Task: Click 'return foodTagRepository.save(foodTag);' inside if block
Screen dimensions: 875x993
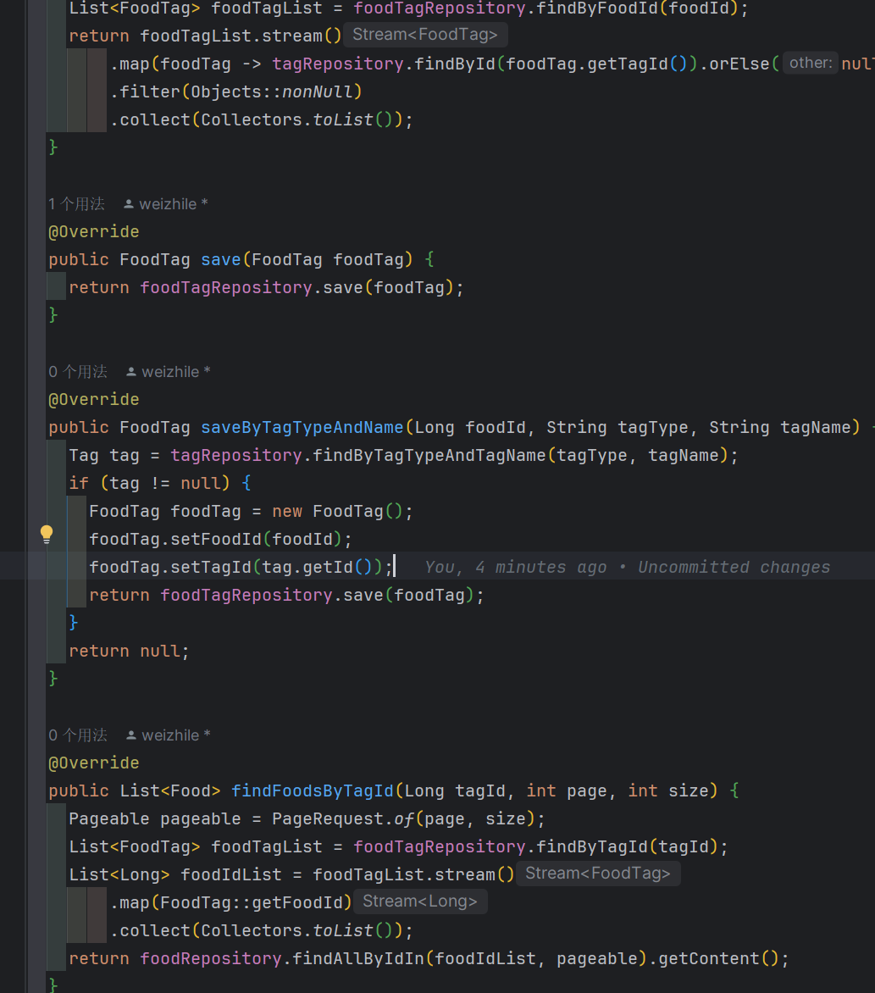Action: coord(287,596)
